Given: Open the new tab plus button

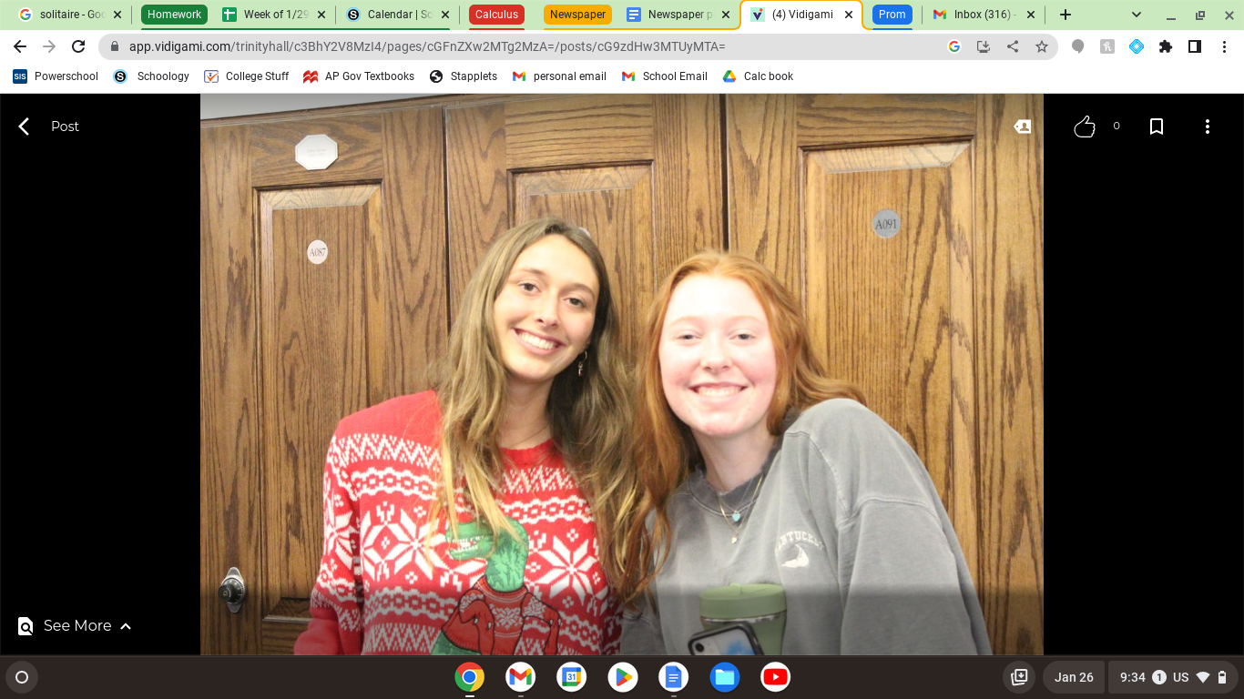Looking at the screenshot, I should [1066, 15].
